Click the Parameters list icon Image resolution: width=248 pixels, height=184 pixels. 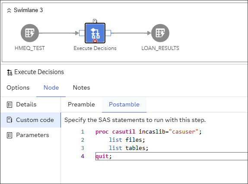coord(10,135)
